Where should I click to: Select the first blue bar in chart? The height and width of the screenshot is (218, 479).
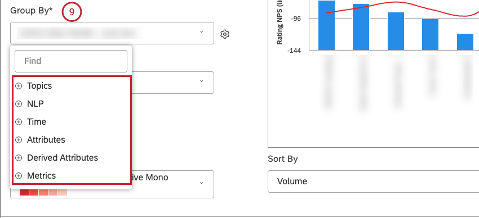pyautogui.click(x=326, y=25)
